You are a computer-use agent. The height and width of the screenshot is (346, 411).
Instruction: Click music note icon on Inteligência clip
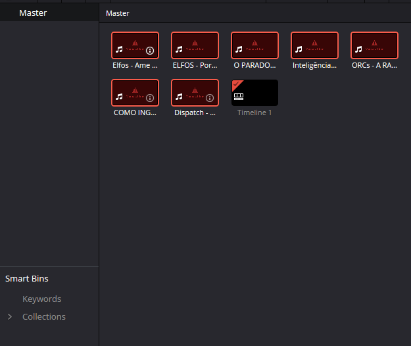299,49
